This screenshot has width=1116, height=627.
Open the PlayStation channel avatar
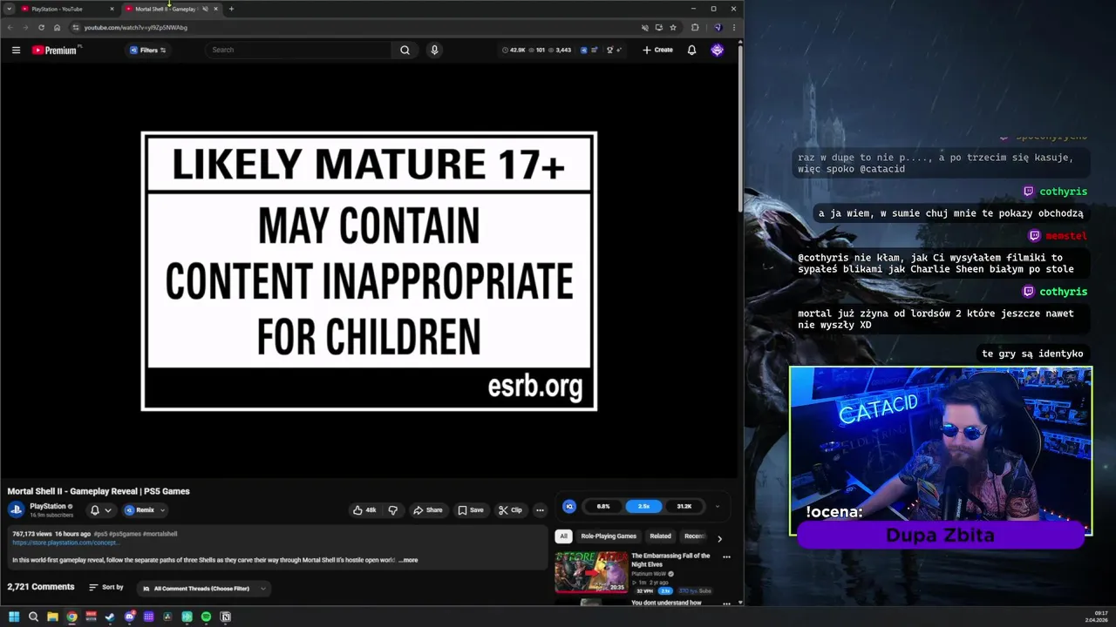pyautogui.click(x=16, y=510)
